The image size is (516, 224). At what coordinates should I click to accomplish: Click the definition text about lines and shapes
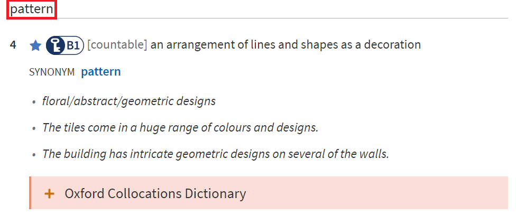coord(285,45)
